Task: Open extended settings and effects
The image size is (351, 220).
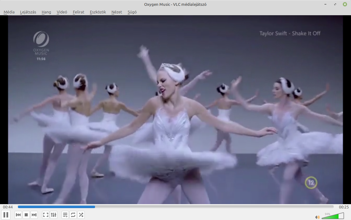Action: click(x=54, y=215)
